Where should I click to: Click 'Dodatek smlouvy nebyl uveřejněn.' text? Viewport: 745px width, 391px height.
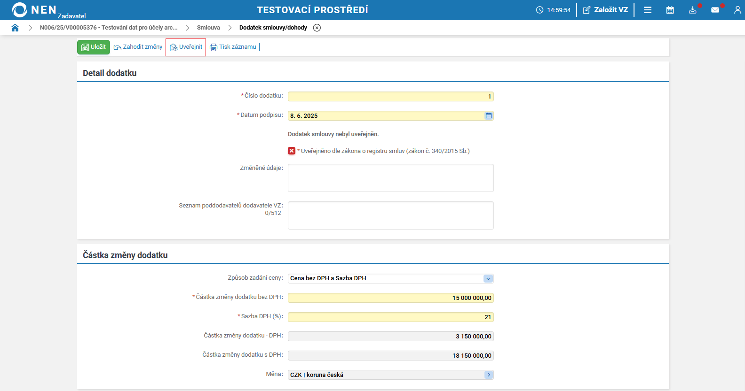pyautogui.click(x=333, y=134)
